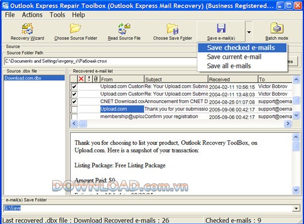Click the e-mail list vertical scroll thumb
This screenshot has height=224, width=304.
[296, 100]
